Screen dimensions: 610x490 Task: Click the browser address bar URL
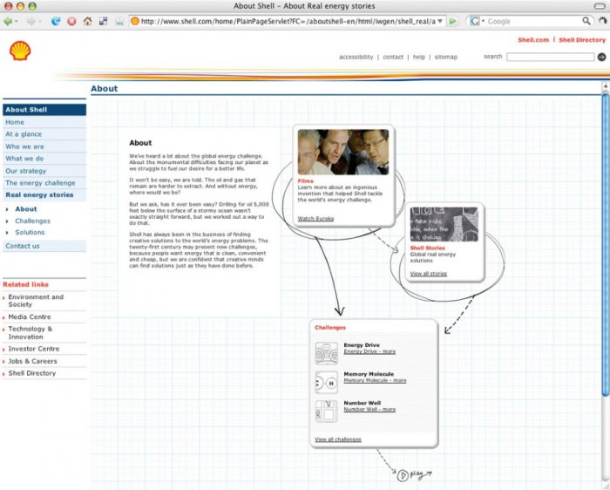click(x=288, y=22)
